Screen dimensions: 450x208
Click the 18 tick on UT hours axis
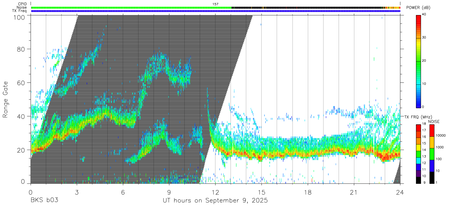(308, 192)
